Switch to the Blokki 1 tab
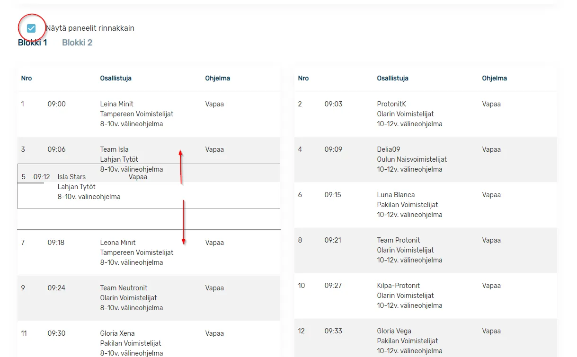The height and width of the screenshot is (357, 577). pyautogui.click(x=33, y=43)
